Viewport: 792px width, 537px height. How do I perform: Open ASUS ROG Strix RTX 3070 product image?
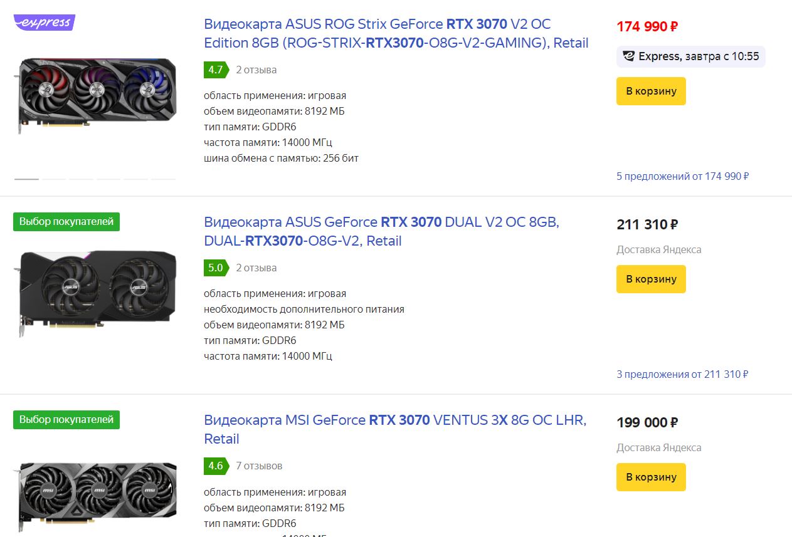pos(95,94)
